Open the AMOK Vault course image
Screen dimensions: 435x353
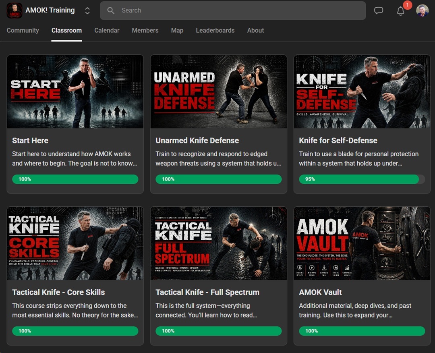pyautogui.click(x=362, y=243)
